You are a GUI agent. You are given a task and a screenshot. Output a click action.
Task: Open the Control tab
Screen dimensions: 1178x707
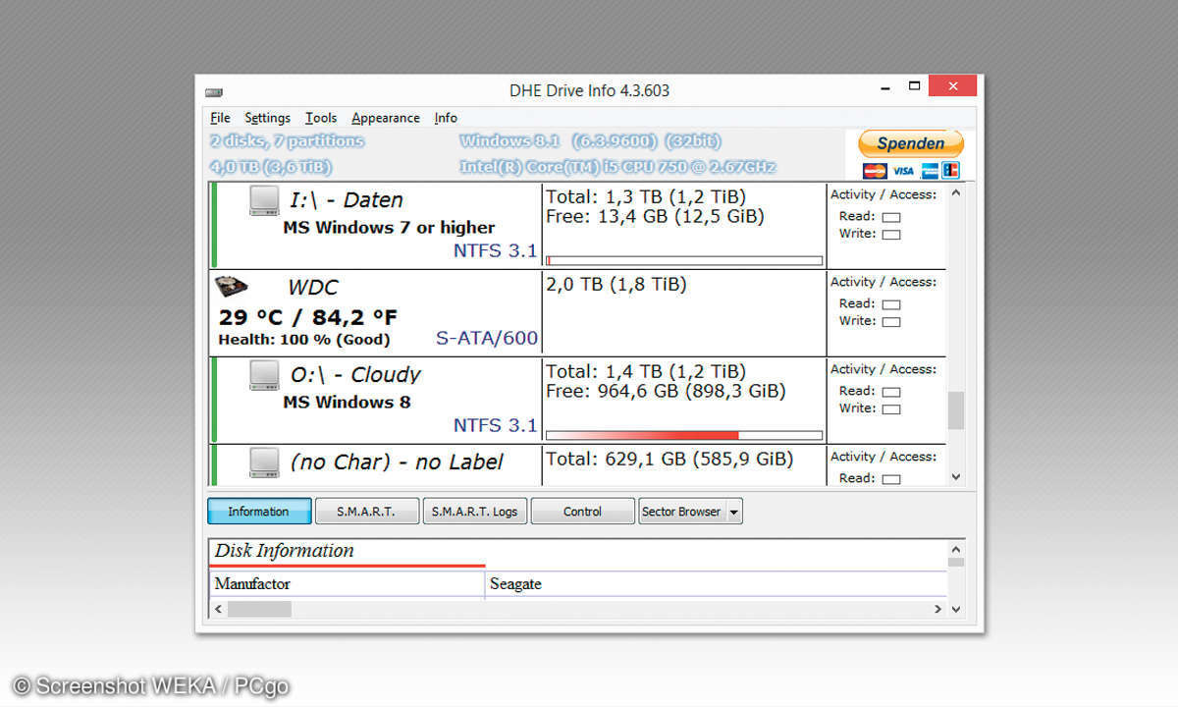pos(583,512)
